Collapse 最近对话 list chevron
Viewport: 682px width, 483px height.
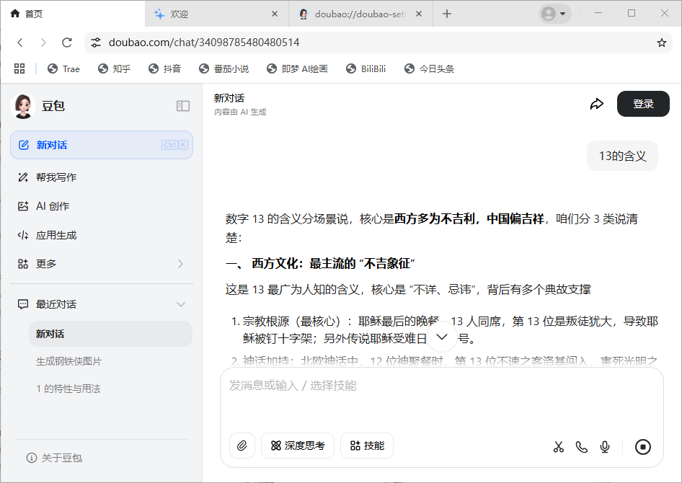tap(180, 304)
